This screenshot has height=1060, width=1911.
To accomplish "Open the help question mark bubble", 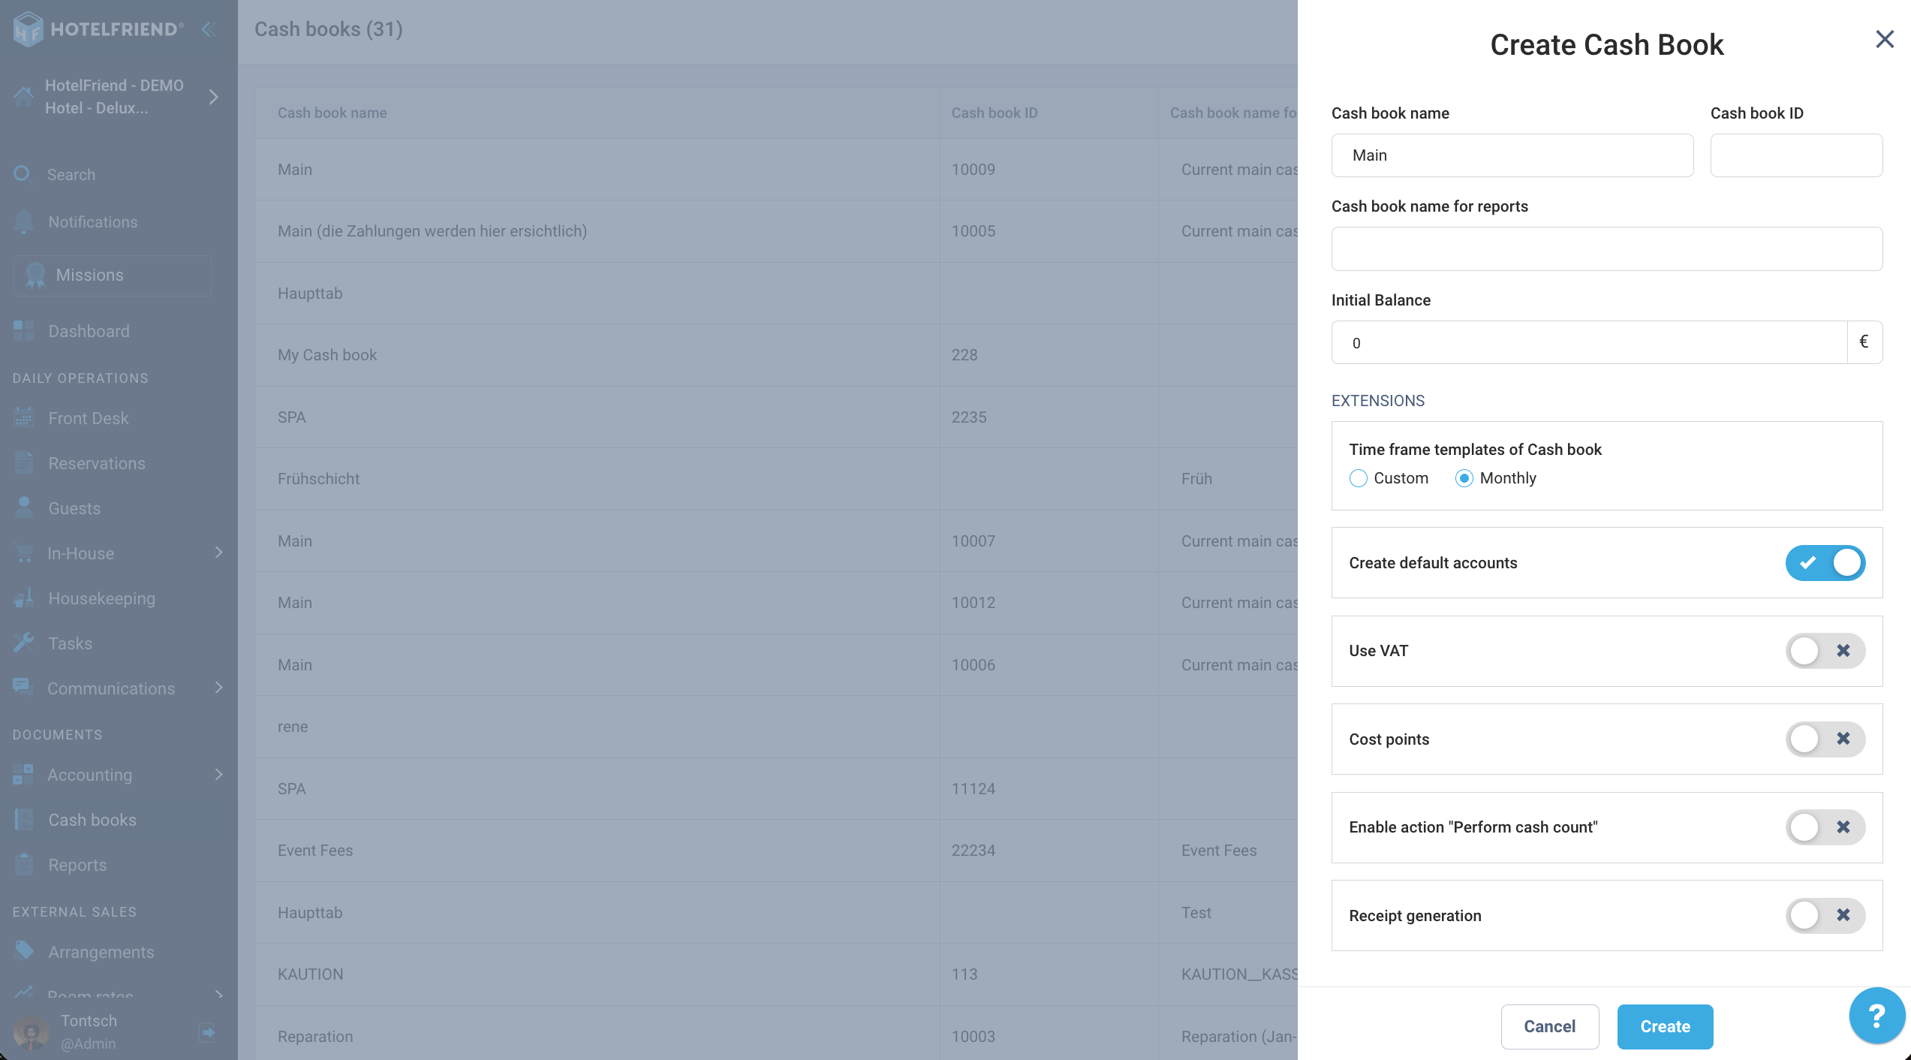I will (1876, 1016).
